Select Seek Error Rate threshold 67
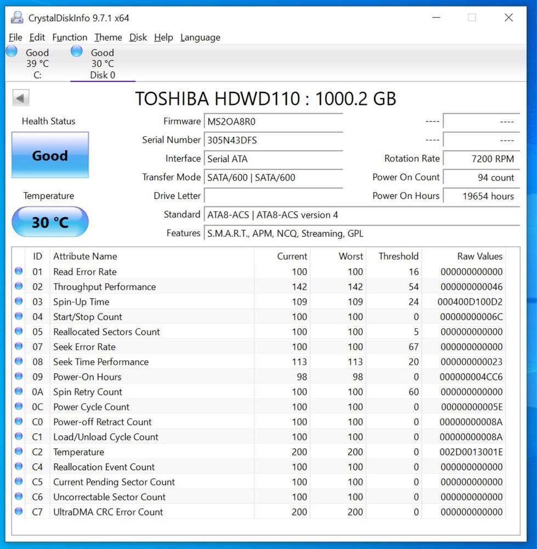537x549 pixels. click(x=414, y=347)
